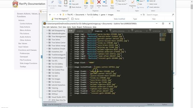This screenshot has width=193, height=108.
Task: Open Side Image Functions docs link
Action: [x=28, y=63]
